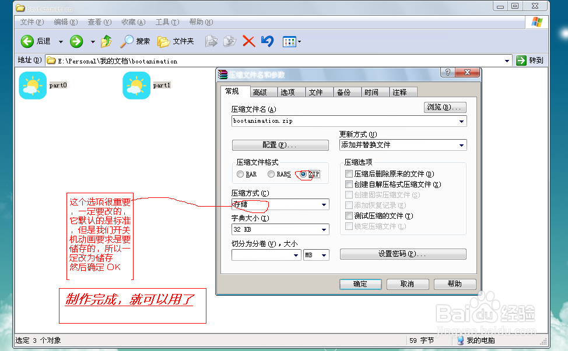The image size is (568, 351).
Task: Click the 前进 (Forward) navigation icon
Action: (76, 41)
